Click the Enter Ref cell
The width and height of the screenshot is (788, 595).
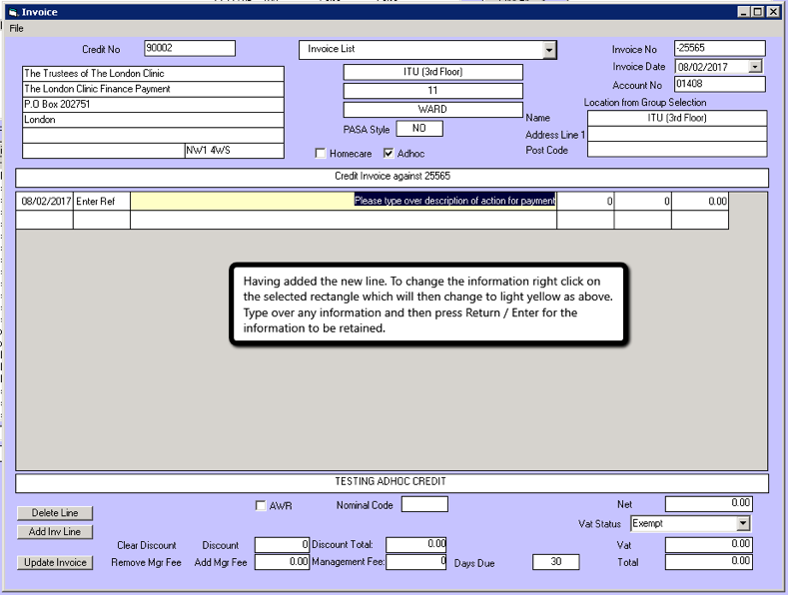coord(101,201)
